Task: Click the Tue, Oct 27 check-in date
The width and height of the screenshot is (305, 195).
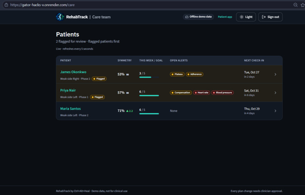Action: (x=252, y=72)
